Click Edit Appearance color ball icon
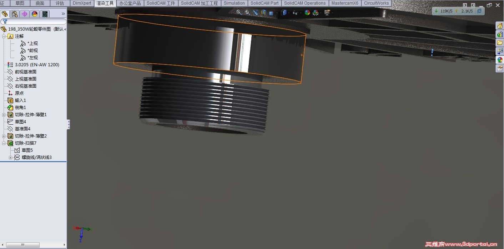The height and width of the screenshot is (249, 504). [x=307, y=12]
